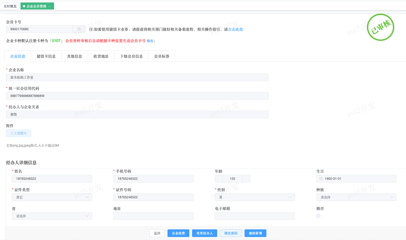The width and height of the screenshot is (406, 240).
Task: Click the 统一社会信用代码 input field
Action: click(x=137, y=96)
